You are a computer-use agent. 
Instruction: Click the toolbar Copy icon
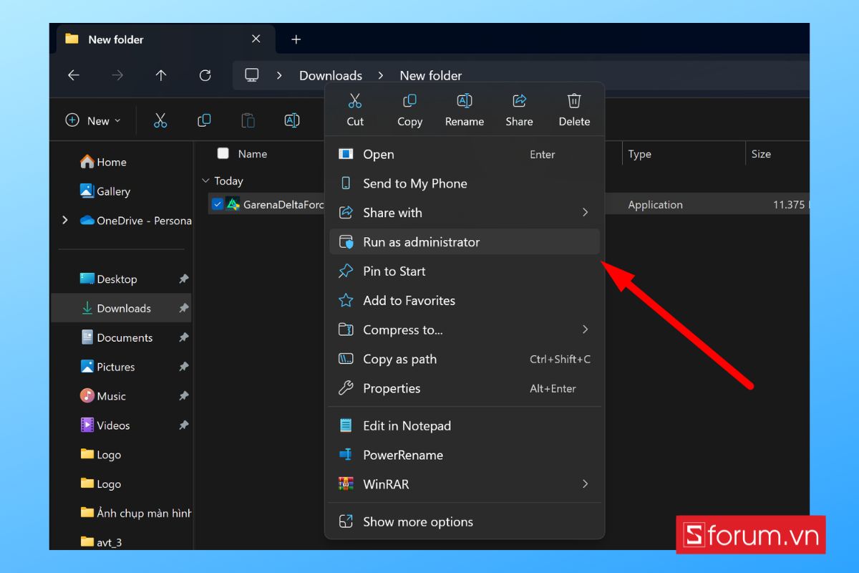[204, 120]
